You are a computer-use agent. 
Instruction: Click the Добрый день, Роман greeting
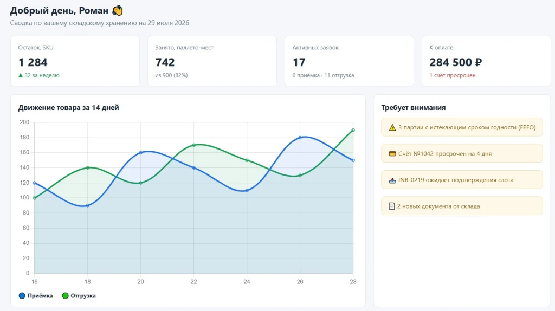pyautogui.click(x=59, y=11)
